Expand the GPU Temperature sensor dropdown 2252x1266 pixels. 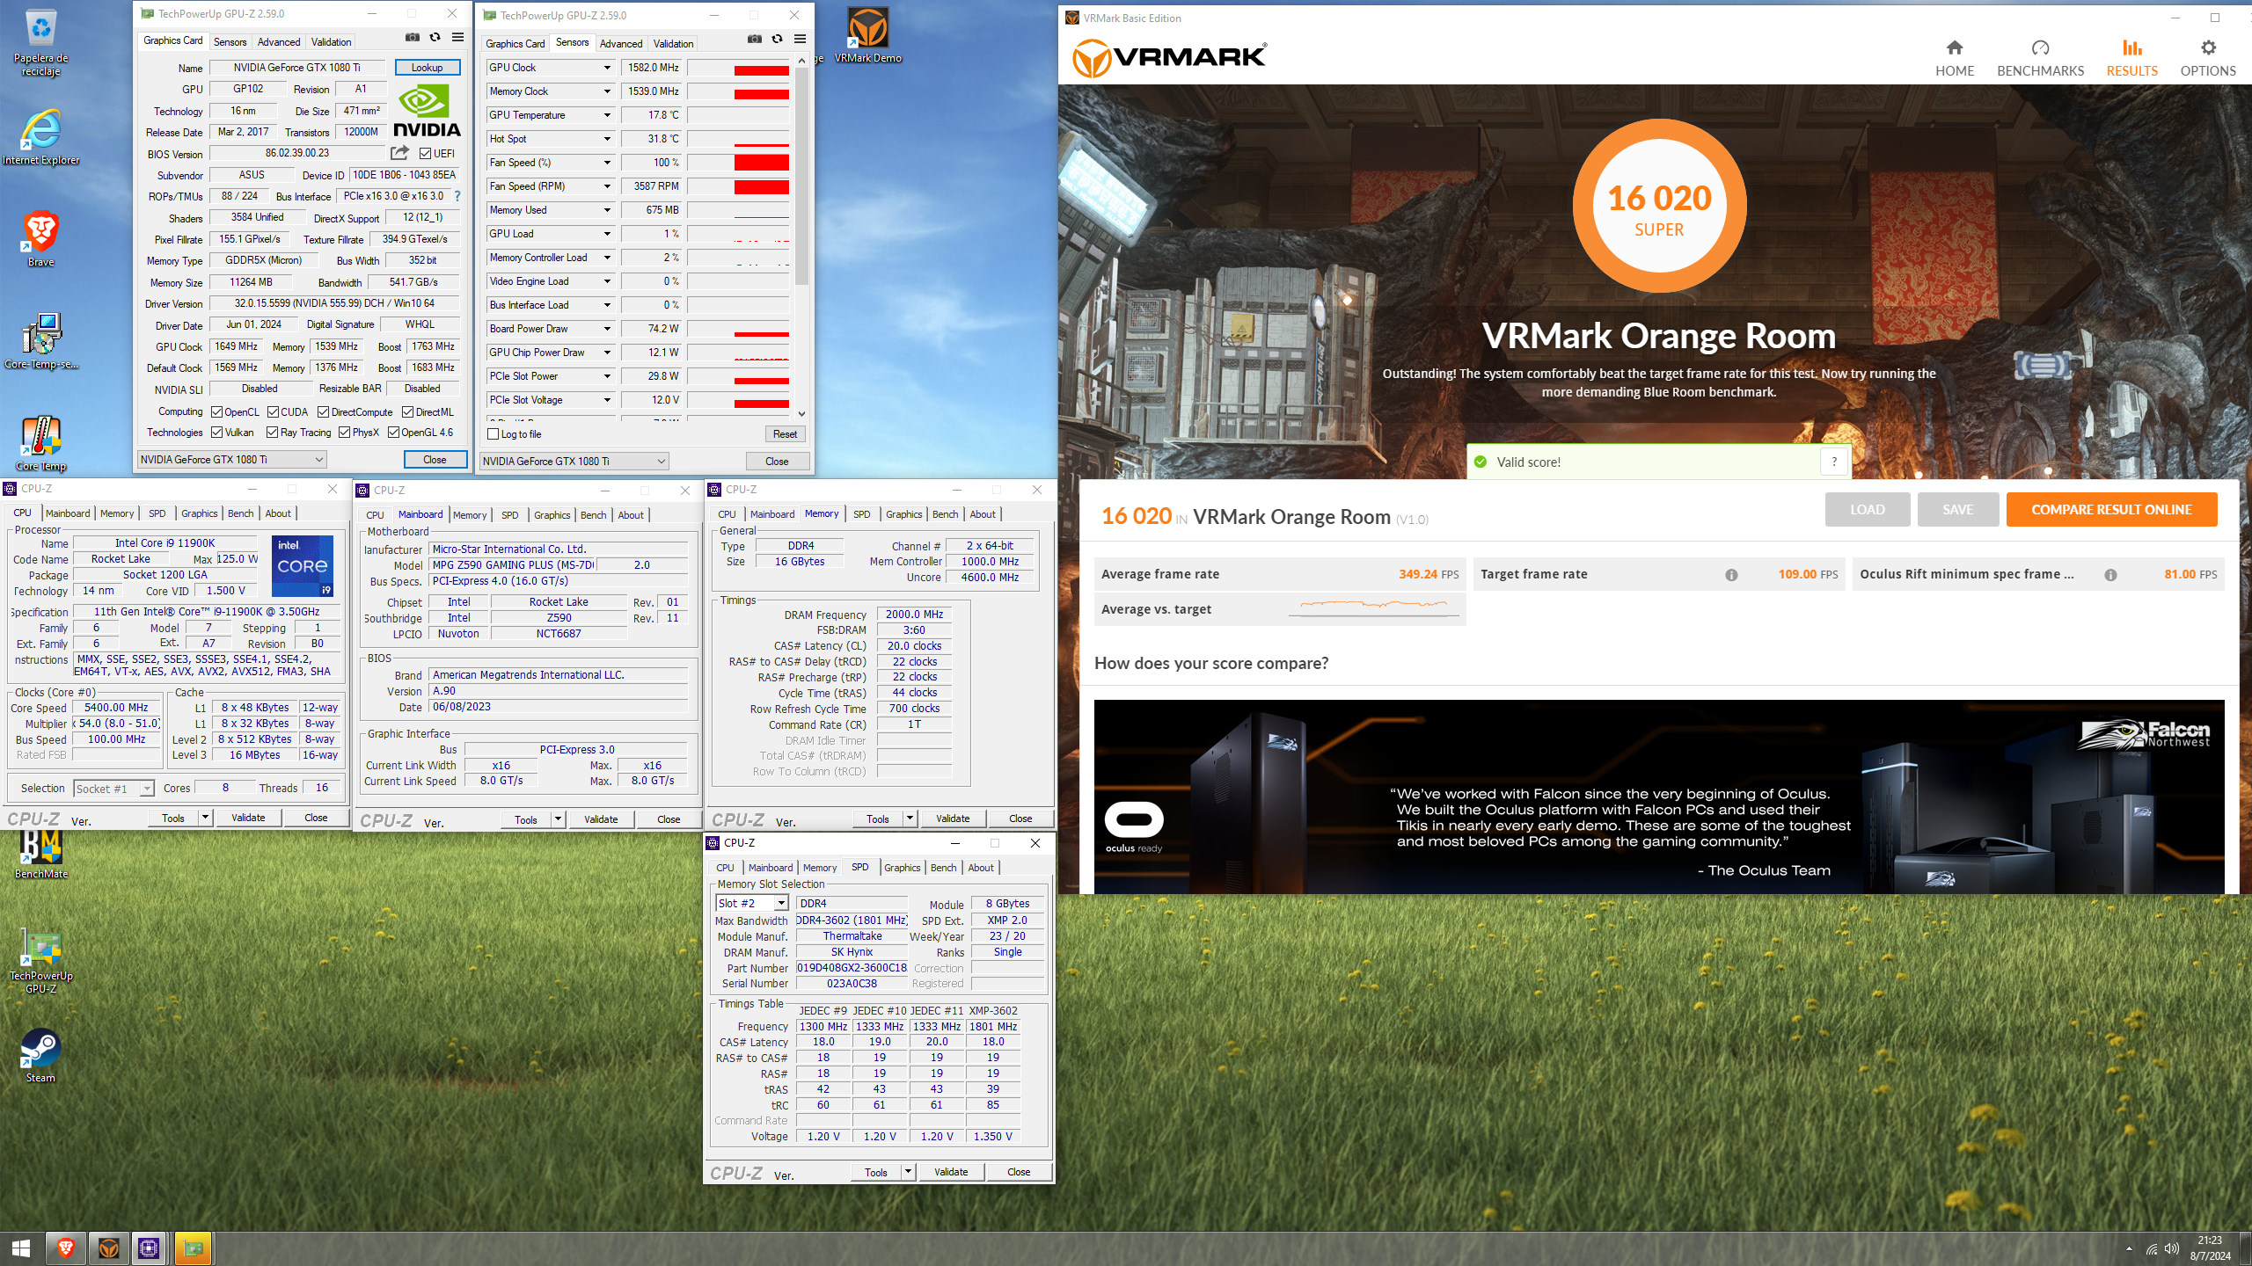tap(606, 115)
